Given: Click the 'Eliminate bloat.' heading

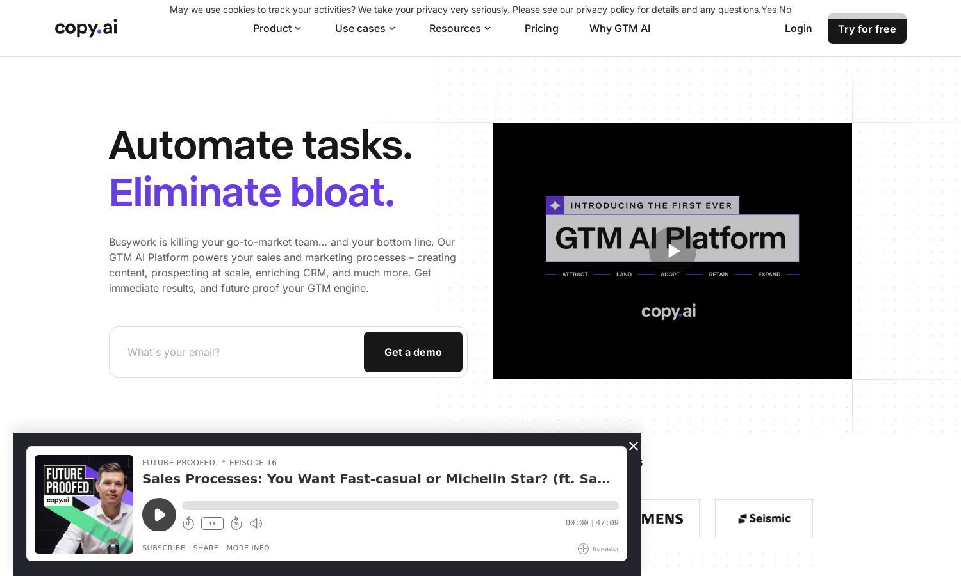Looking at the screenshot, I should tap(252, 192).
